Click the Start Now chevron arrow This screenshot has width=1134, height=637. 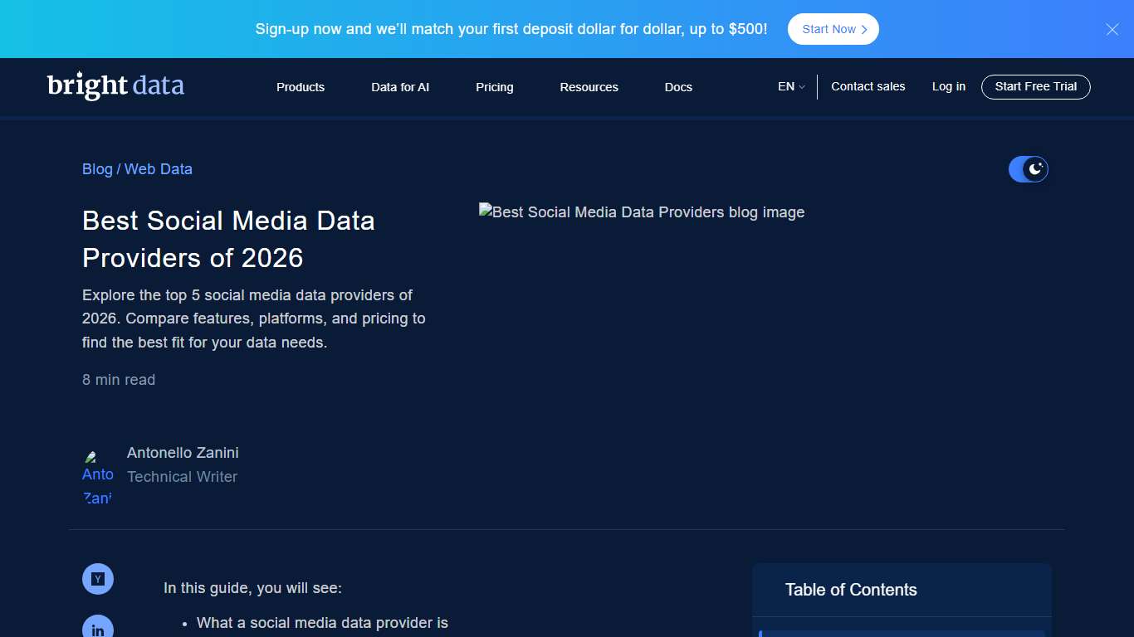point(863,29)
